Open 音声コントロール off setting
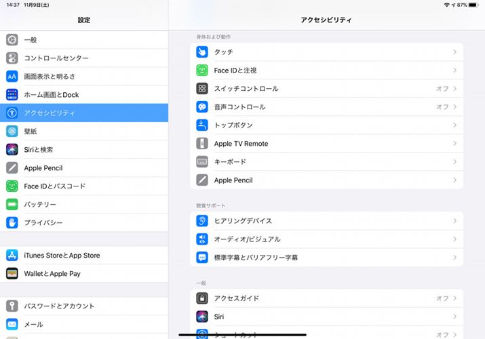 [442, 107]
